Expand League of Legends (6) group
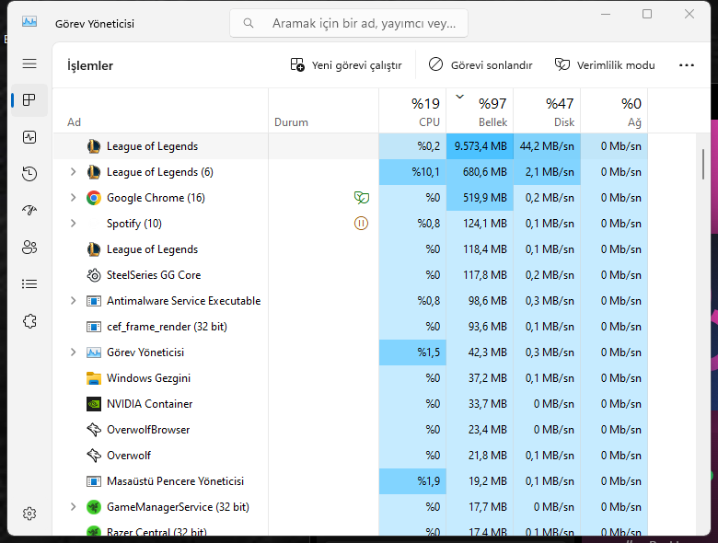The height and width of the screenshot is (543, 718). [74, 172]
